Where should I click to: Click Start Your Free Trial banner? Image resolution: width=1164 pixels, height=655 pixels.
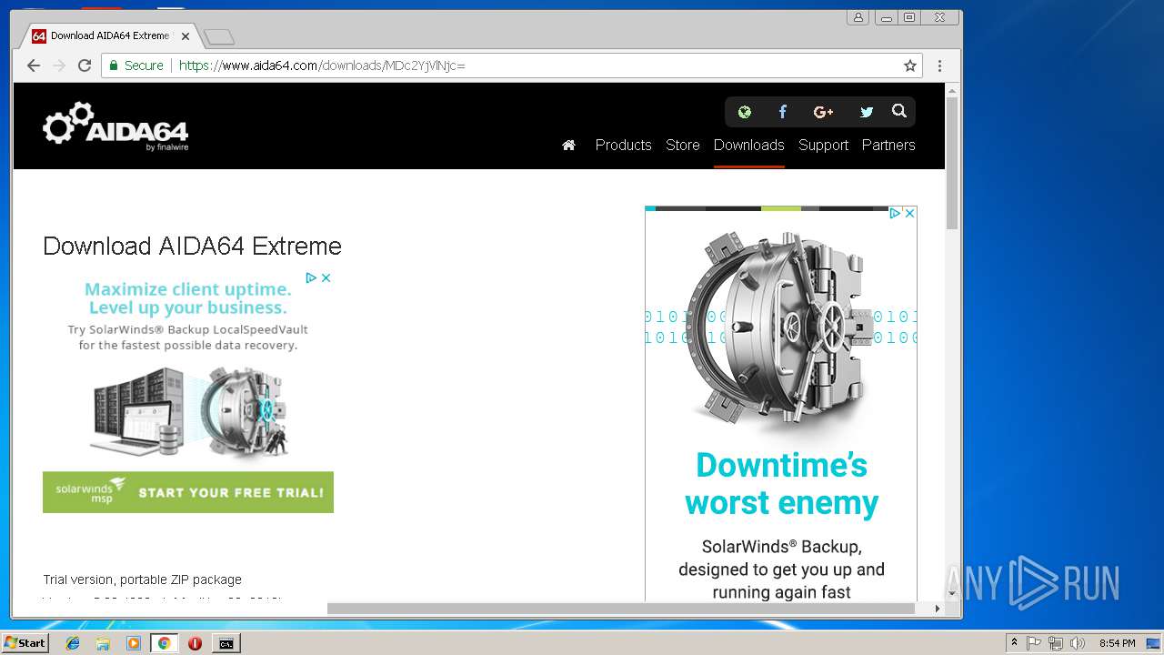point(188,492)
